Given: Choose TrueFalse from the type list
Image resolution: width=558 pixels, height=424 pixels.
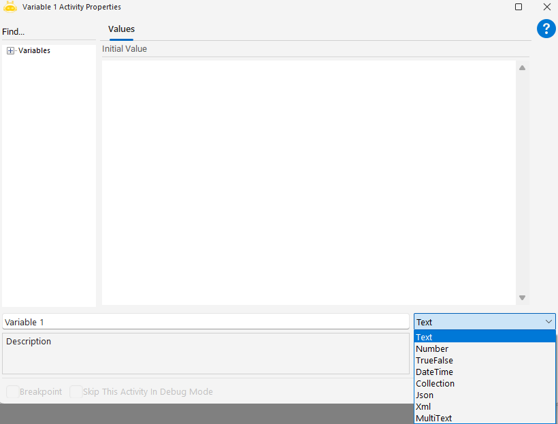Looking at the screenshot, I should tap(434, 361).
